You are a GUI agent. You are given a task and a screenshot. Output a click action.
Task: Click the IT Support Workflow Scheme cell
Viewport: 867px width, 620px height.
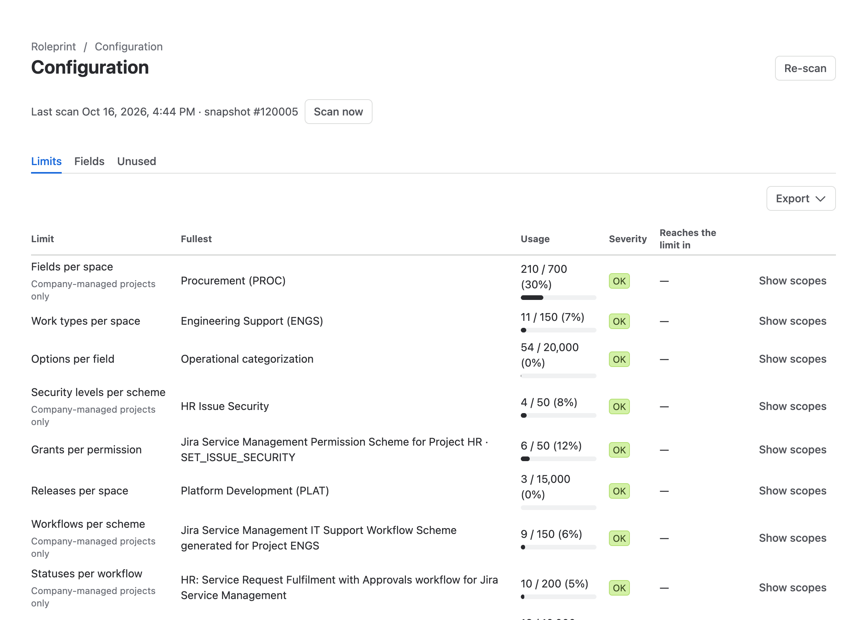coord(318,538)
